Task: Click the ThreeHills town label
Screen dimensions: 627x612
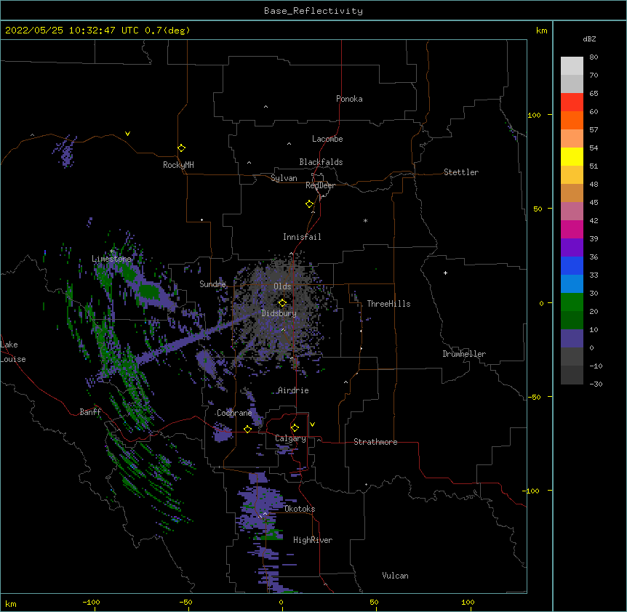Action: 388,304
